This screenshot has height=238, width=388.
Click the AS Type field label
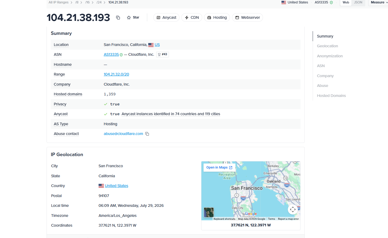tap(61, 124)
